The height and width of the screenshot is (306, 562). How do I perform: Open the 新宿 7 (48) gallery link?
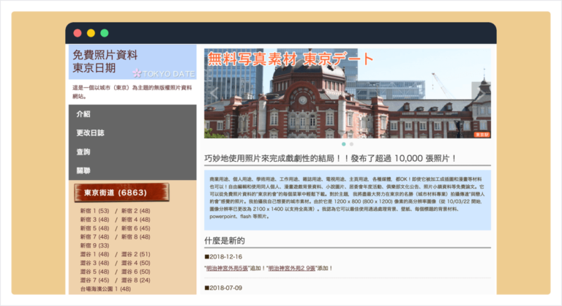click(94, 236)
